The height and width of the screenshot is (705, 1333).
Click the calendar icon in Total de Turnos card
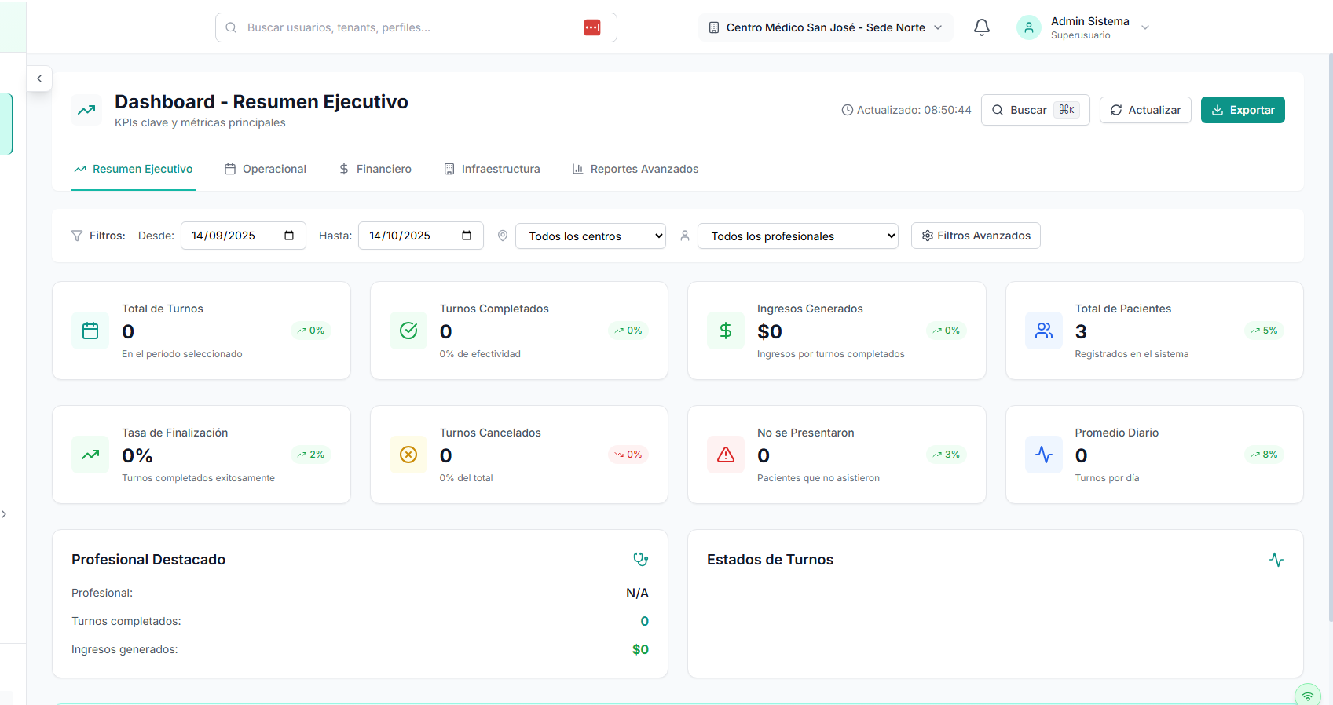(x=90, y=331)
